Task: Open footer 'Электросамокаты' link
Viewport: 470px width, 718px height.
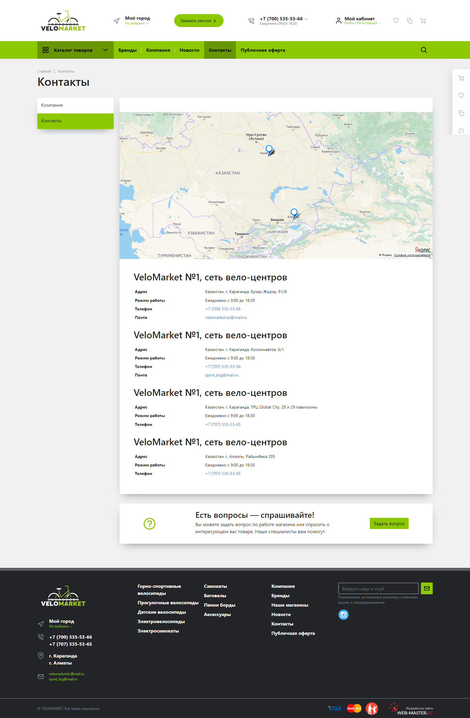Action: (158, 631)
